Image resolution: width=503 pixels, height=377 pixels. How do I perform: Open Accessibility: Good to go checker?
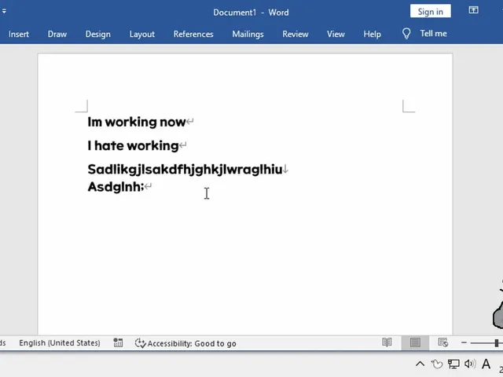coord(185,343)
